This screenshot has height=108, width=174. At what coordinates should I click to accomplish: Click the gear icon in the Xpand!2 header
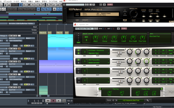coord(118,29)
